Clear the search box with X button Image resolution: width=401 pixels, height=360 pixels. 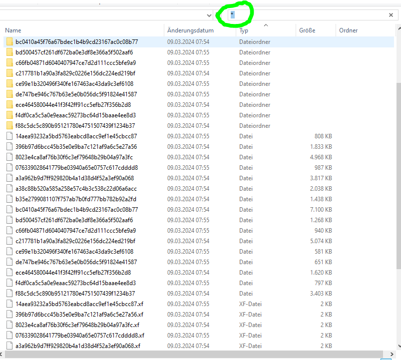391,15
